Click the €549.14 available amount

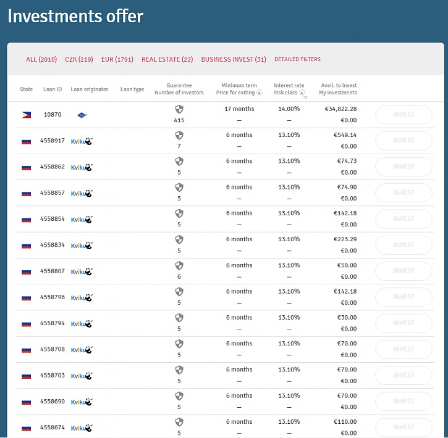click(345, 135)
